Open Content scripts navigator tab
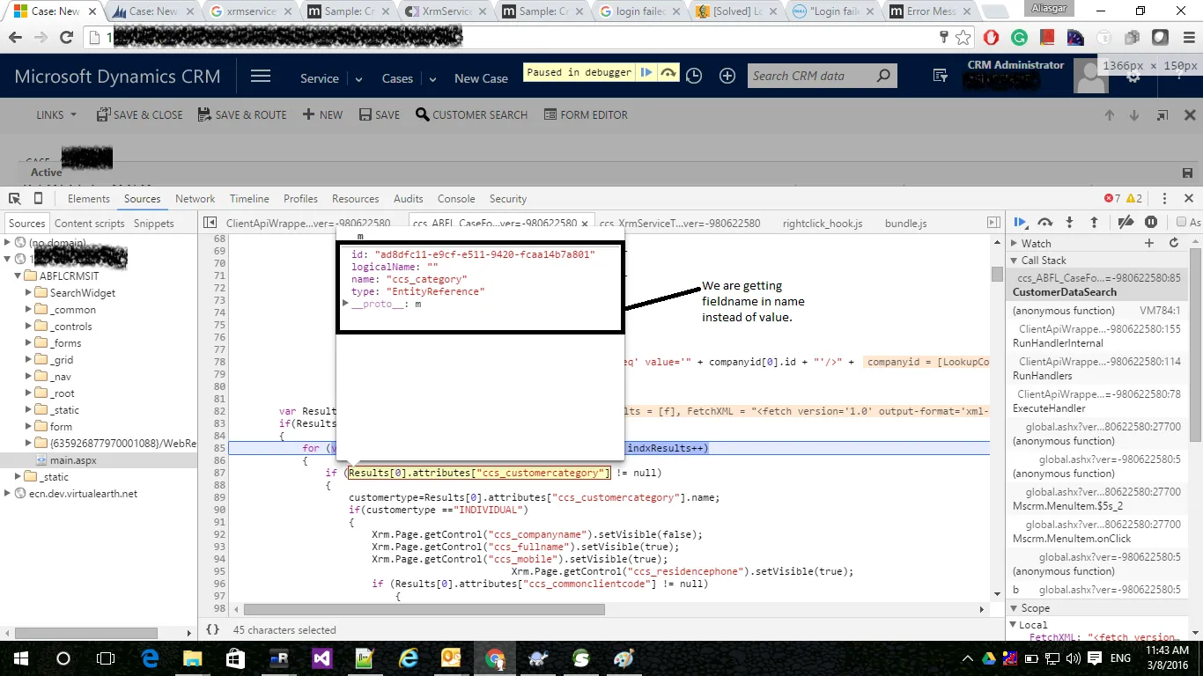 click(x=90, y=224)
